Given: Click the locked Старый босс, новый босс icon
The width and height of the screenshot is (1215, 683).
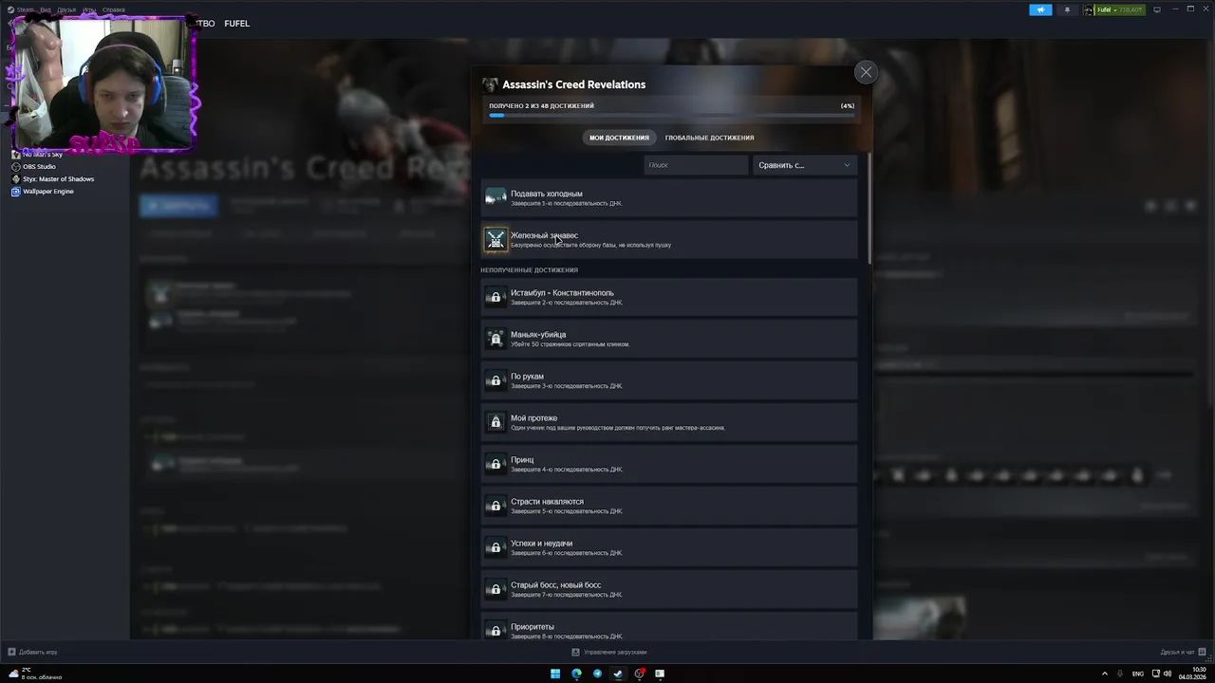Looking at the screenshot, I should 495,589.
